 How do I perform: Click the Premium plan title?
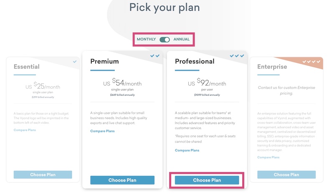click(104, 62)
